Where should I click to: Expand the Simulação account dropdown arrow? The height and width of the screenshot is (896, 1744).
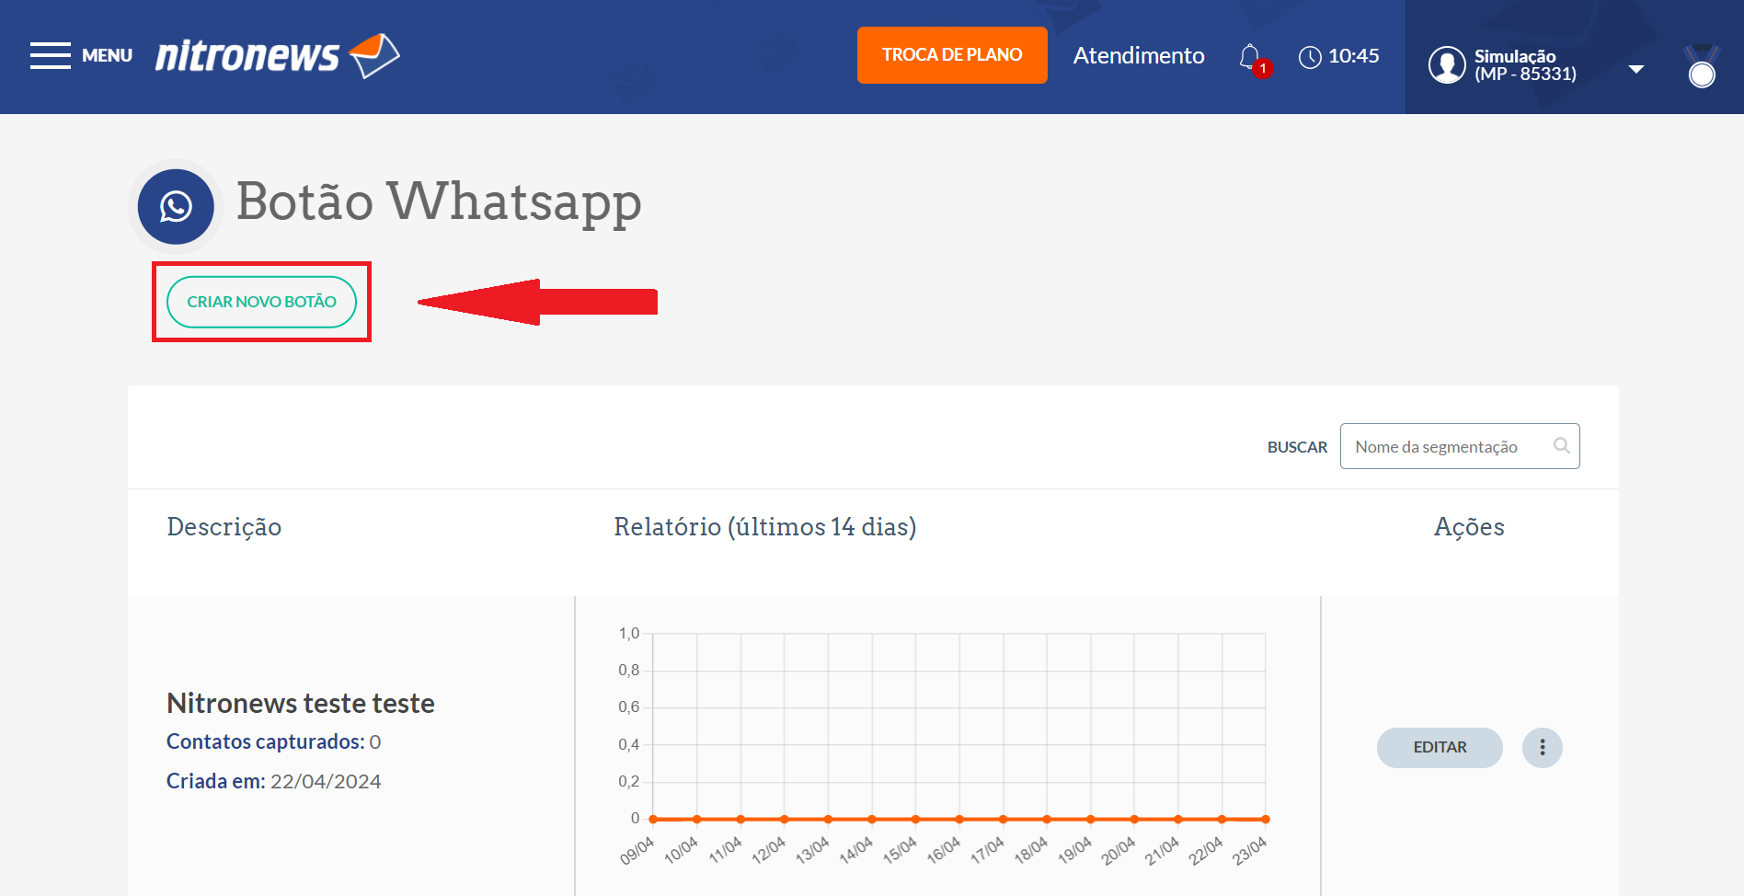tap(1636, 69)
